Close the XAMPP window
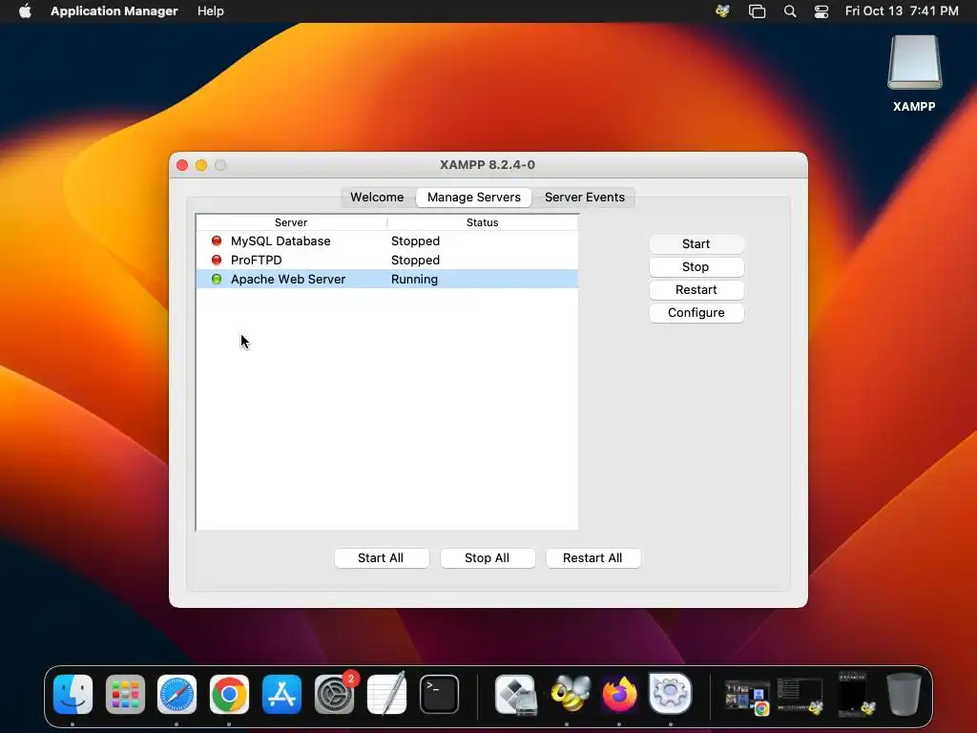 182,165
